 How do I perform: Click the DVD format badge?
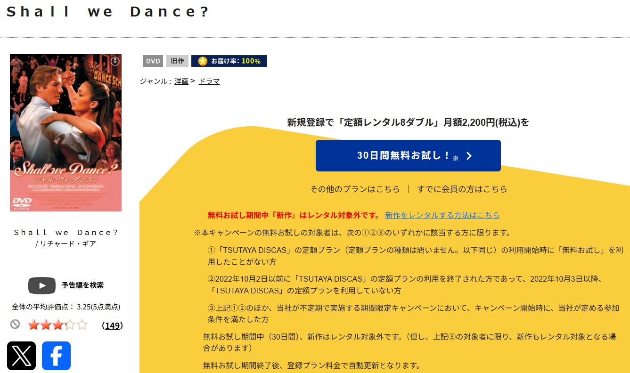click(153, 61)
